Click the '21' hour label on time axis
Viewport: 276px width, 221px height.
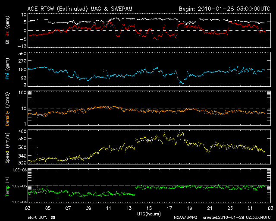point(210,208)
